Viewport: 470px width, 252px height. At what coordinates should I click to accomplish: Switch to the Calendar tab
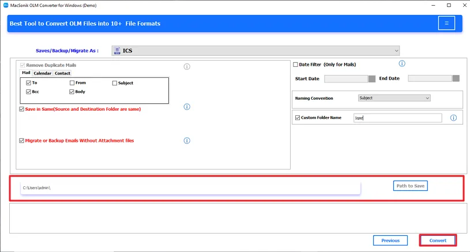point(42,73)
